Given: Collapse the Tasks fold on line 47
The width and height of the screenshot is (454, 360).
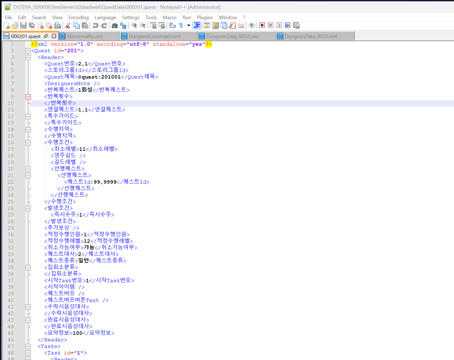Looking at the screenshot, I should click(x=28, y=346).
